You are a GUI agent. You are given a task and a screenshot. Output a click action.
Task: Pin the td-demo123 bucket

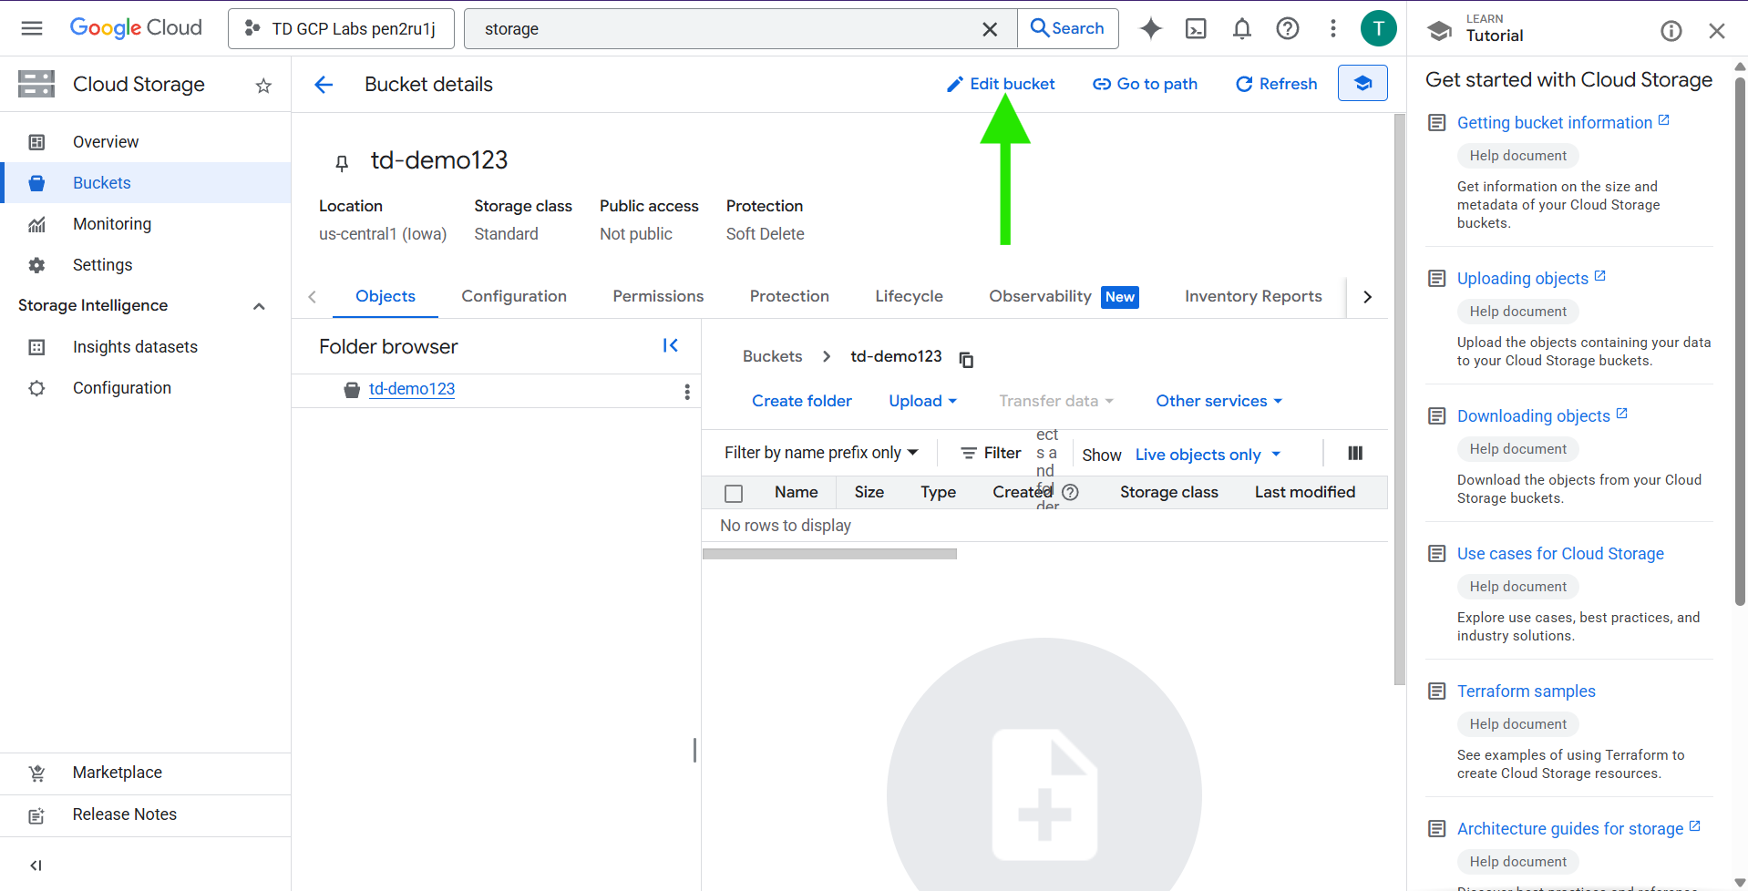coord(342,163)
